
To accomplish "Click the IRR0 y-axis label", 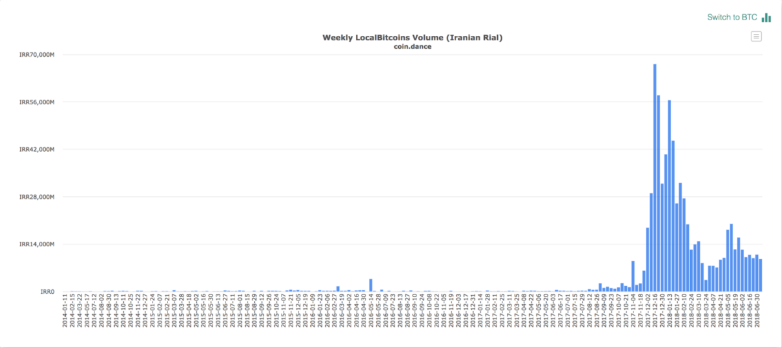I will pyautogui.click(x=46, y=292).
